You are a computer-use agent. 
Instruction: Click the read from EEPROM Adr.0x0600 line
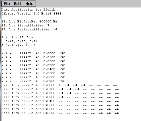click(x=60, y=109)
